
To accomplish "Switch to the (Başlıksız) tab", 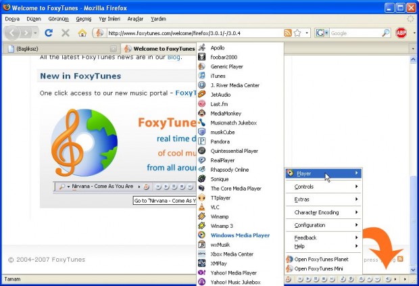I will (x=61, y=49).
